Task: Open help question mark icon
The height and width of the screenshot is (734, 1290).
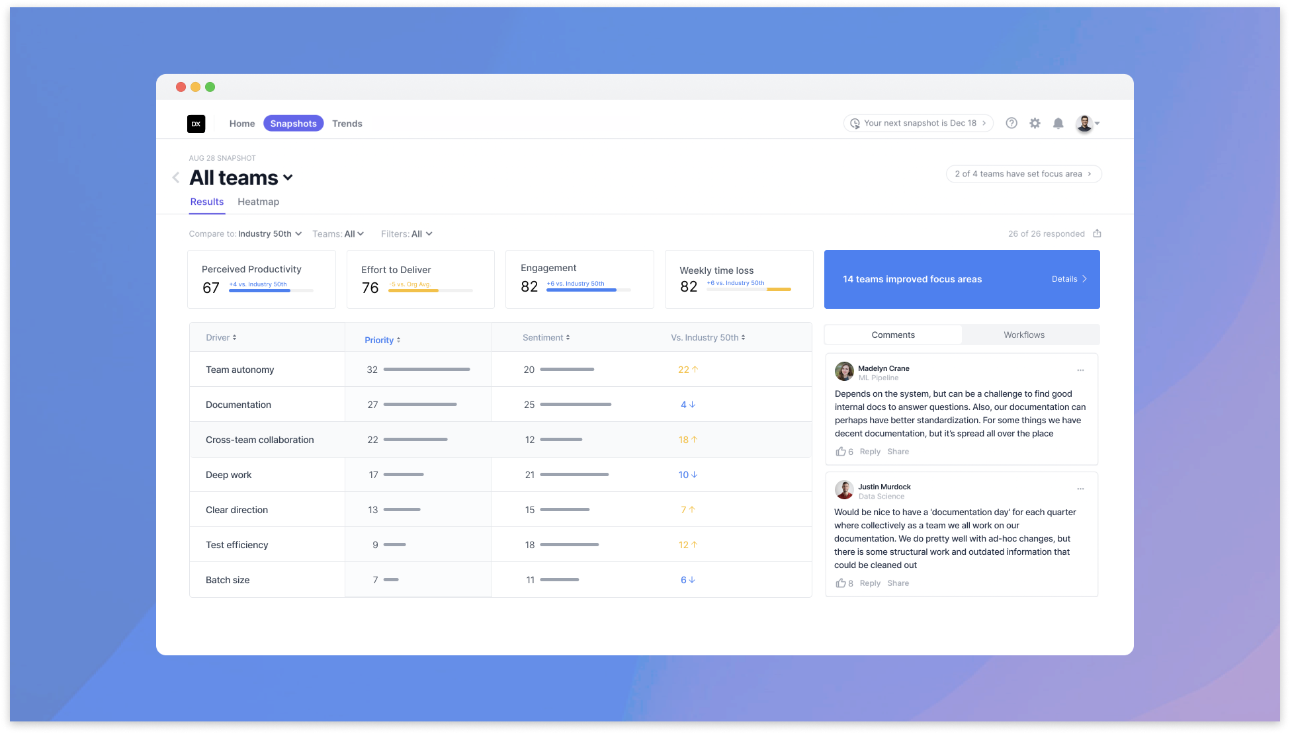Action: pyautogui.click(x=1011, y=123)
